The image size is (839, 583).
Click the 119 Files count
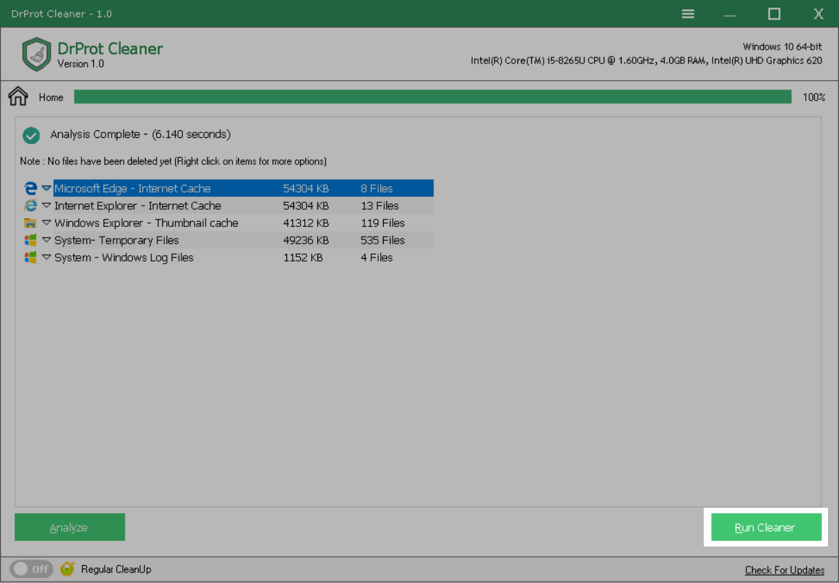(382, 223)
